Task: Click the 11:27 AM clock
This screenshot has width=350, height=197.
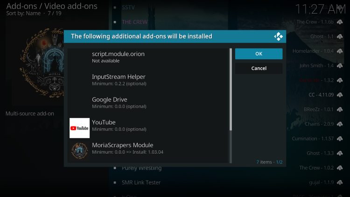Action: click(320, 9)
